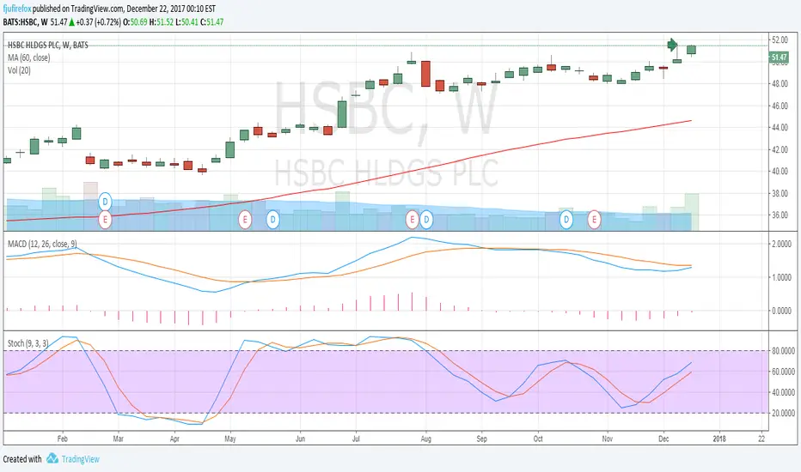This screenshot has height=472, width=801.
Task: Open the earnings marker in early May
Action: coord(245,220)
